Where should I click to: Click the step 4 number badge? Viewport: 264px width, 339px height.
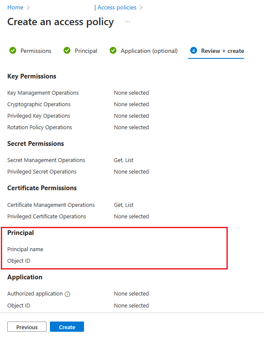(x=194, y=51)
